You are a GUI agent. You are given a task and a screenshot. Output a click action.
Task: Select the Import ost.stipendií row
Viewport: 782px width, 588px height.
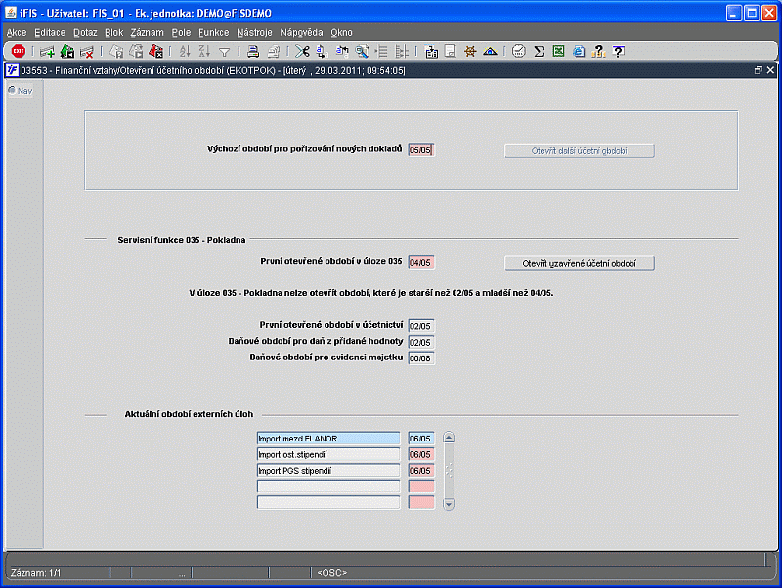coord(328,454)
